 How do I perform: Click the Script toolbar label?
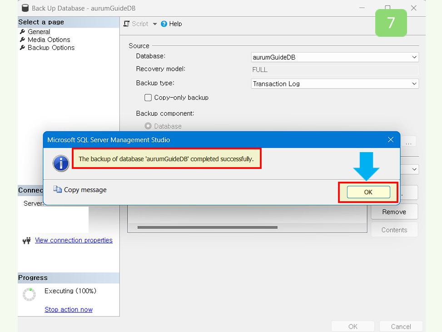click(140, 24)
